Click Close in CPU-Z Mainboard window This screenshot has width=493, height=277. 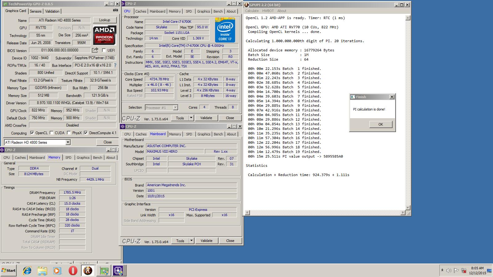pos(230,241)
